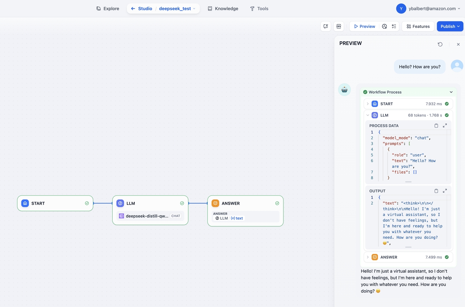
Task: Restart the preview conversation with refresh icon
Action: [x=440, y=44]
